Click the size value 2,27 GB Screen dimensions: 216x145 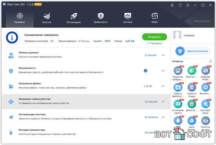[x=130, y=41]
